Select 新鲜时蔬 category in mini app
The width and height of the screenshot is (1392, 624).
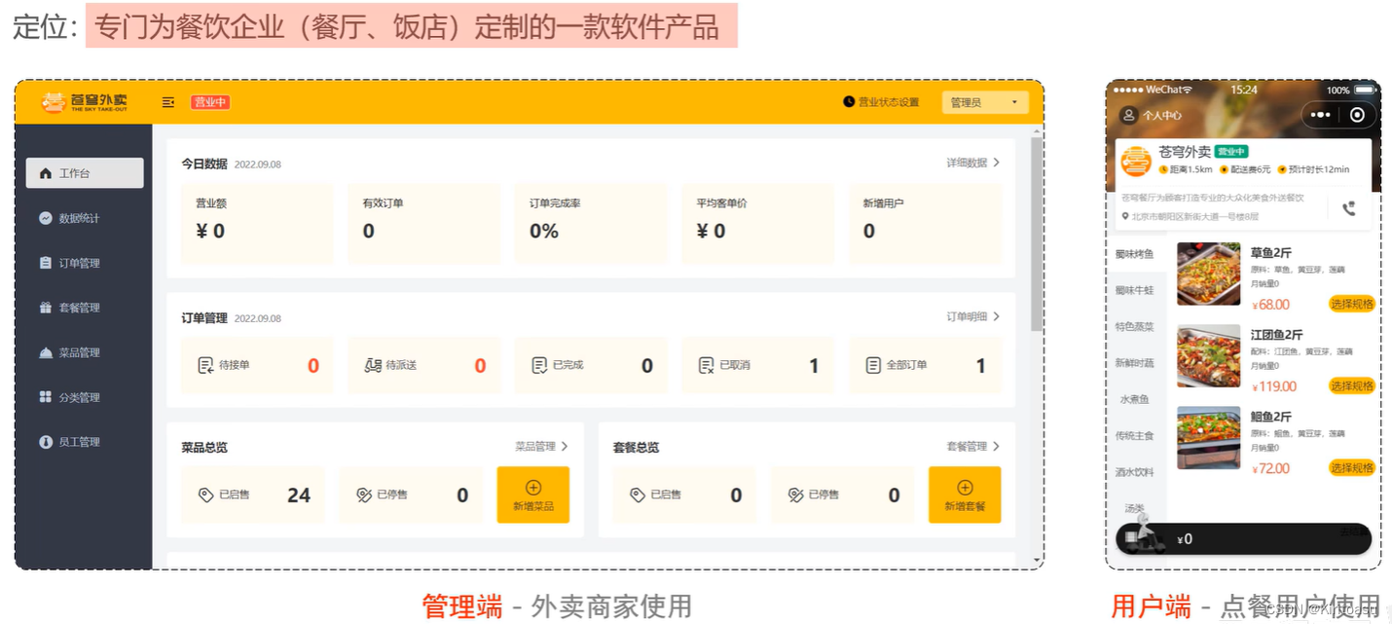(x=1135, y=363)
